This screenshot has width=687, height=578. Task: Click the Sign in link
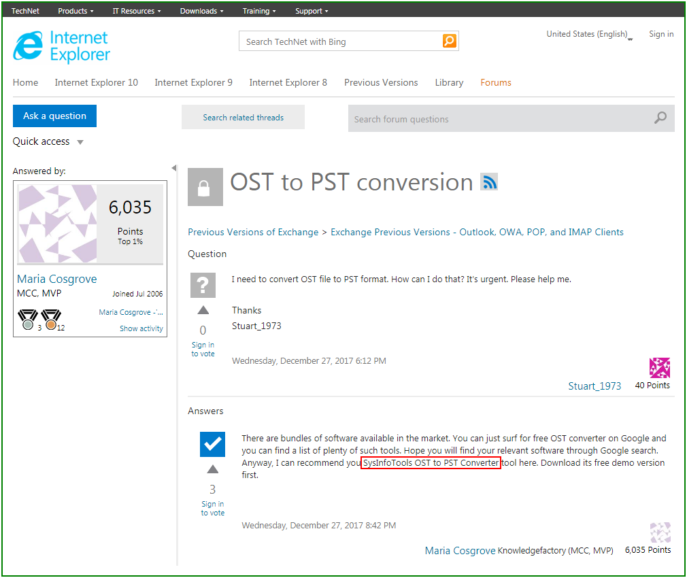pyautogui.click(x=661, y=34)
